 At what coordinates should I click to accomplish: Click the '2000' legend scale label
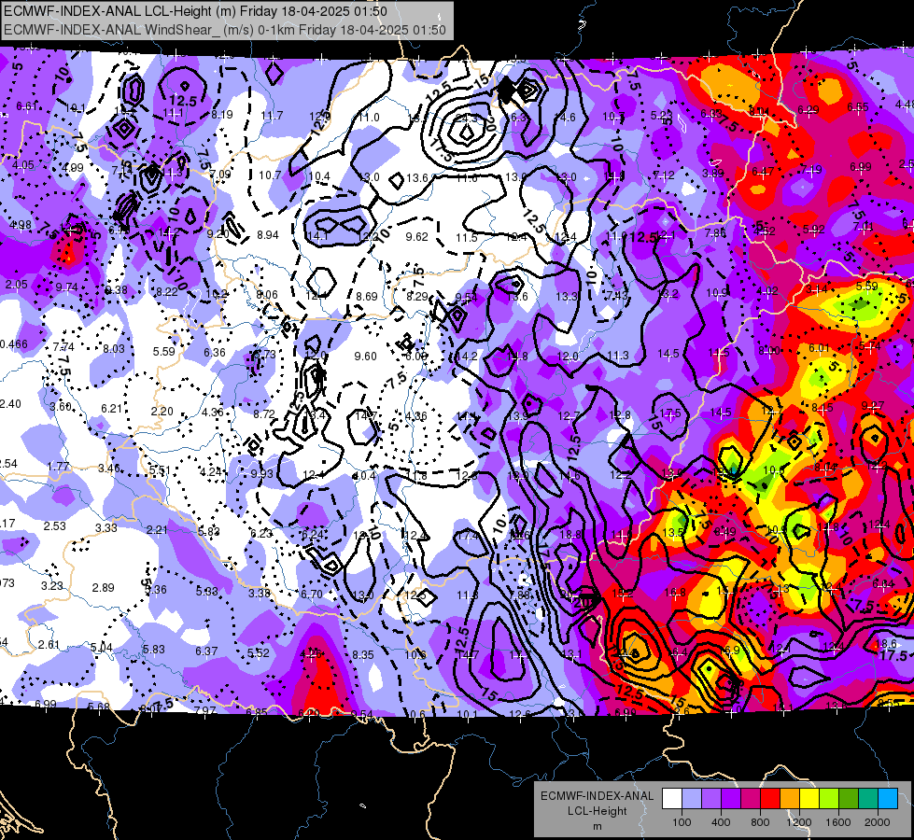click(x=878, y=822)
